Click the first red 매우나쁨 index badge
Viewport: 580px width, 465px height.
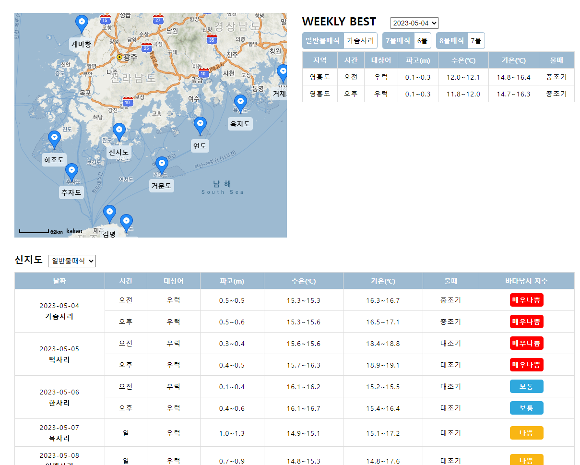pyautogui.click(x=526, y=300)
